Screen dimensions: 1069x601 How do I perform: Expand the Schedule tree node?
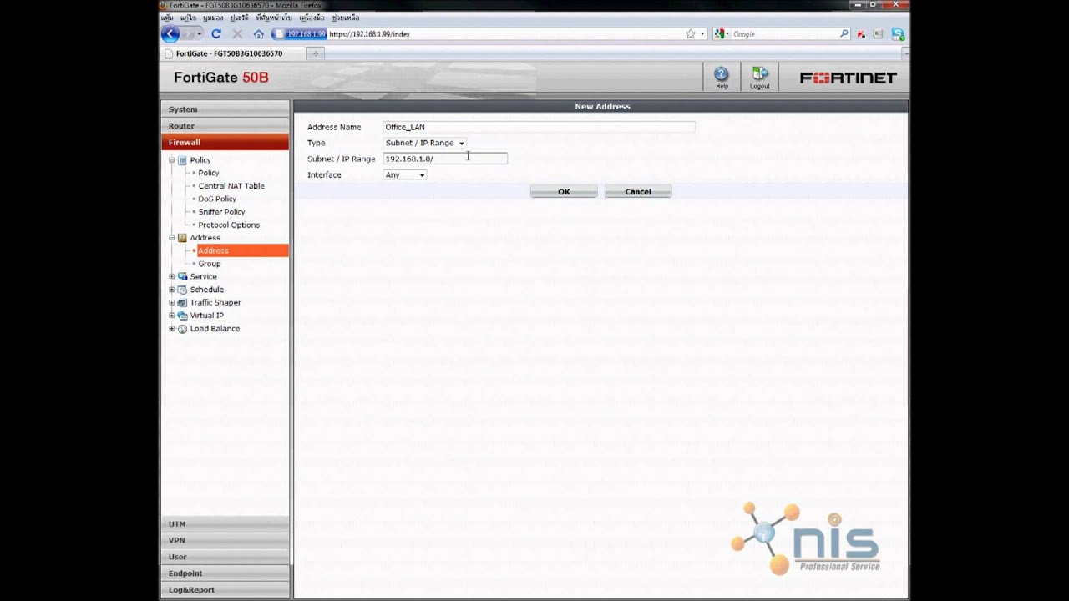pos(172,290)
